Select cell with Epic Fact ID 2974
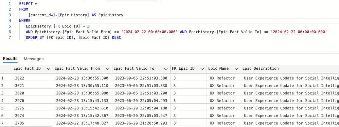Screen dimensions: 339x127 tap(32, 115)
